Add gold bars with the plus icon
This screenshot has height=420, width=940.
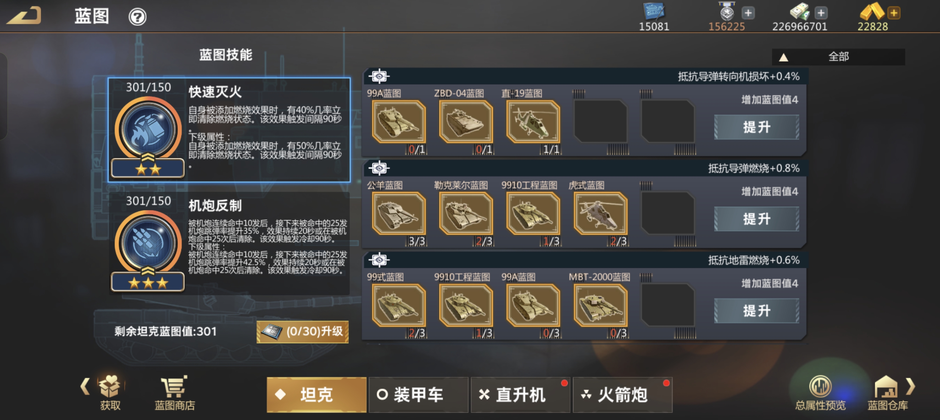click(x=894, y=13)
